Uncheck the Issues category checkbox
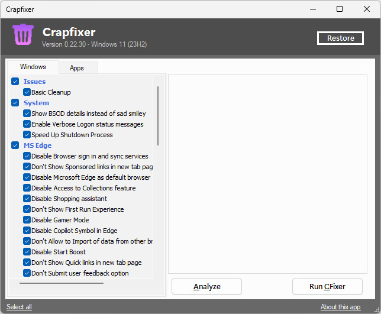The width and height of the screenshot is (381, 314). pos(15,82)
